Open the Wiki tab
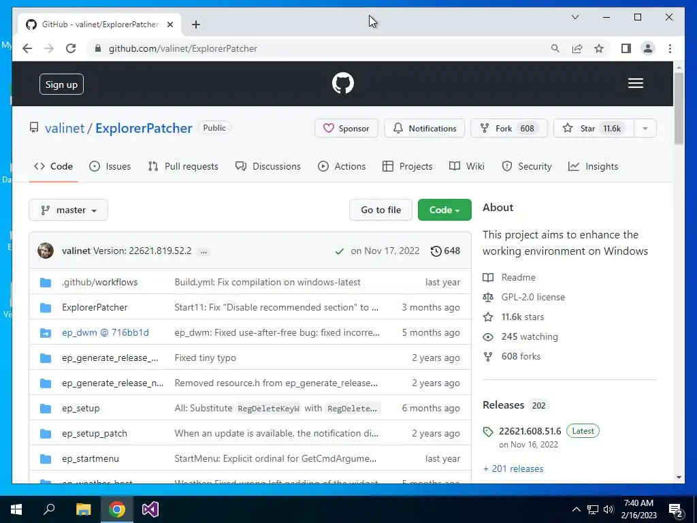 point(467,166)
